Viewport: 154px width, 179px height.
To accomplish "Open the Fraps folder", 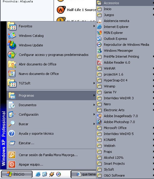I will (125, 152).
